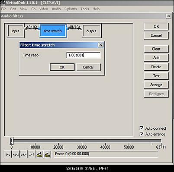Confirm Audio filters with OK button
Viewport: 174px width, 172px height.
(156, 27)
